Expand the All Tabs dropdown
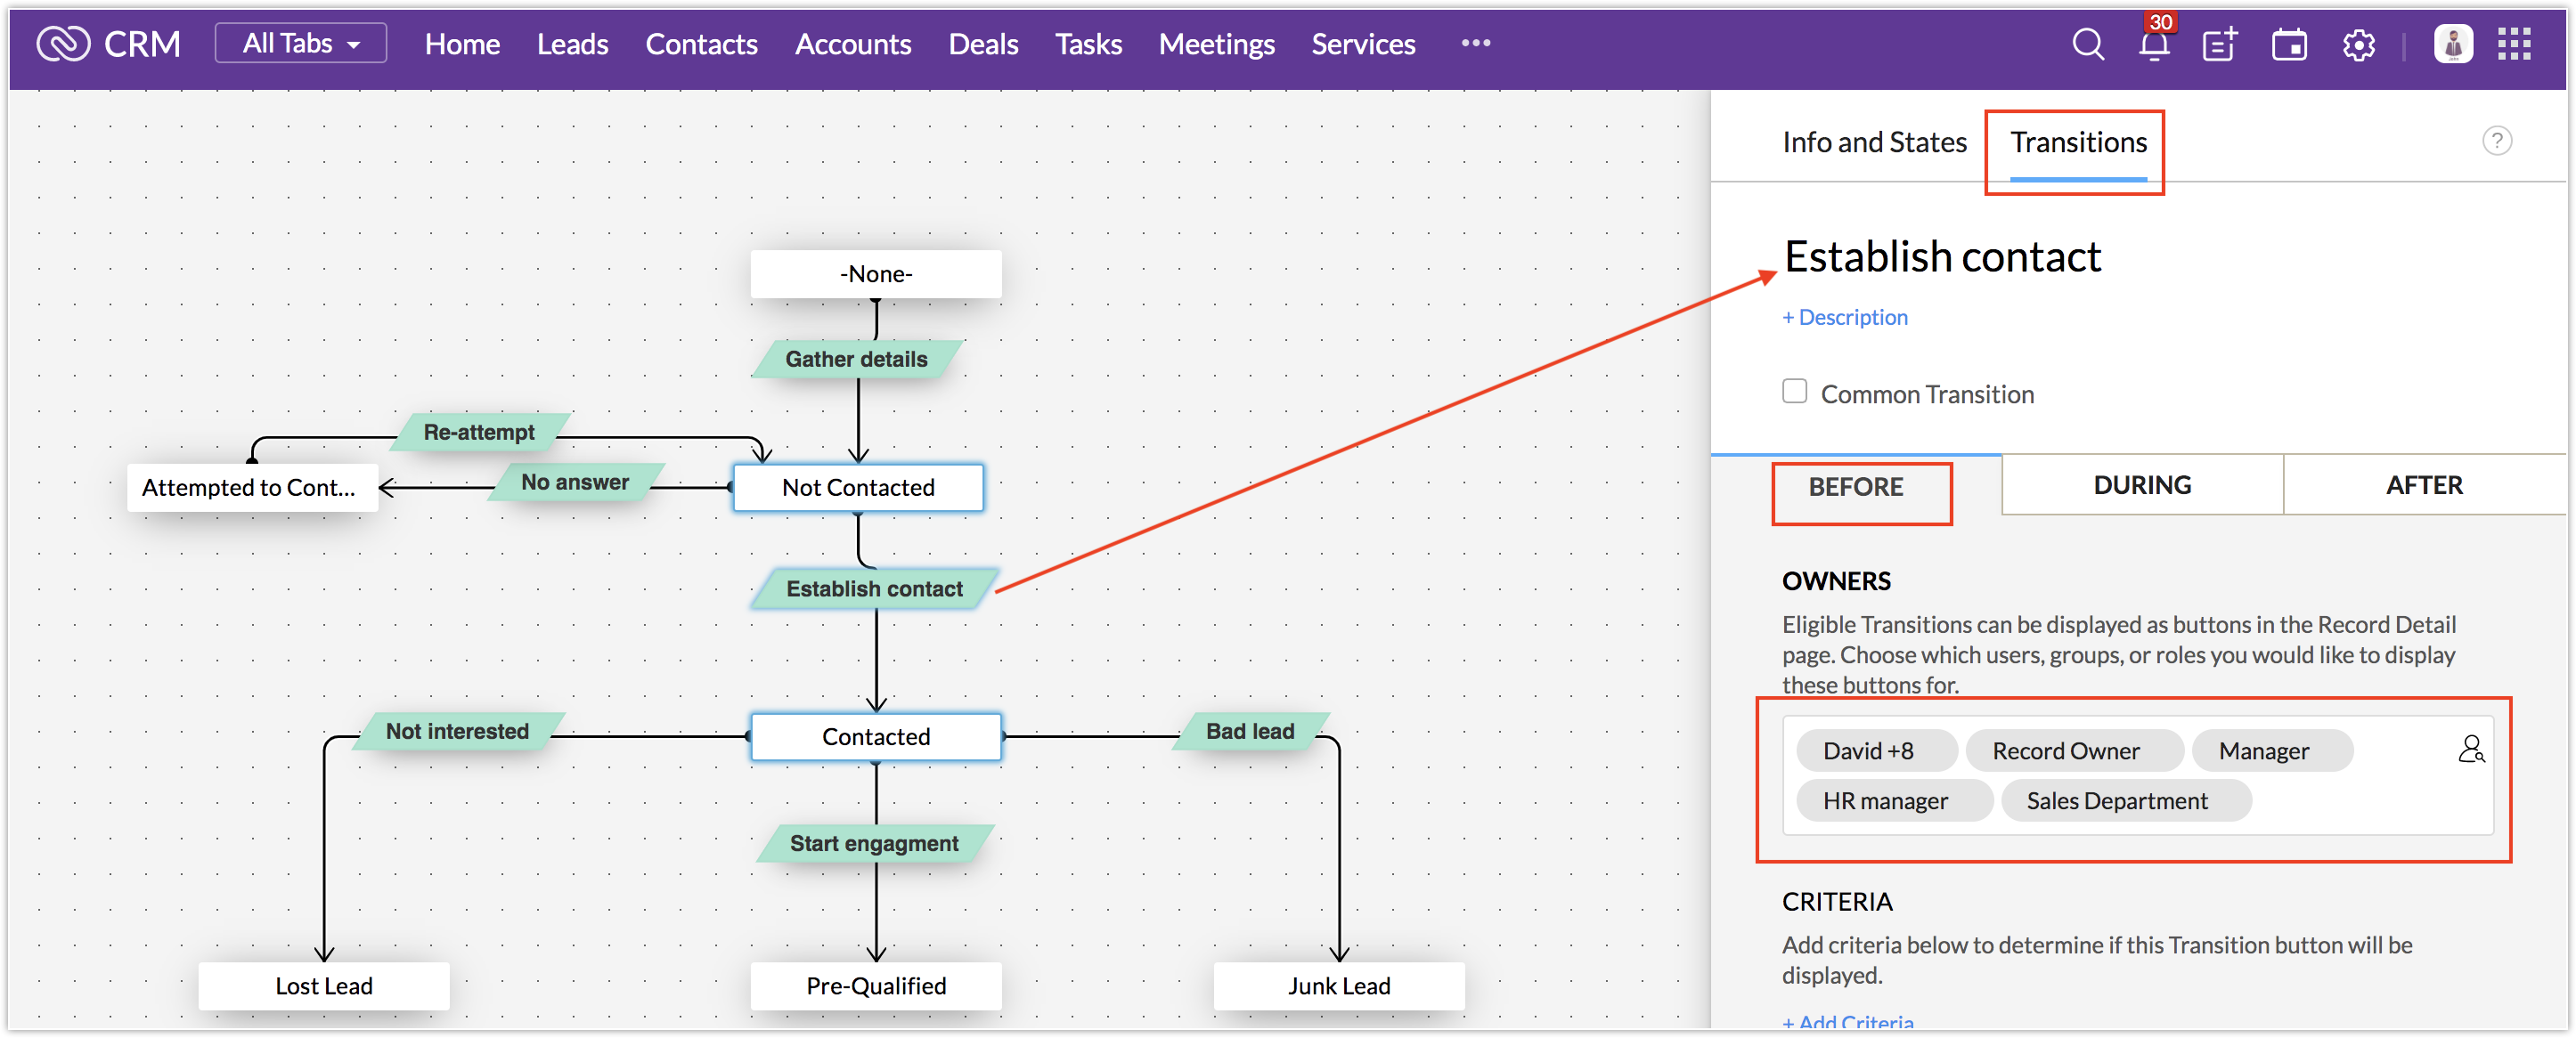The width and height of the screenshot is (2576, 1038). tap(300, 44)
